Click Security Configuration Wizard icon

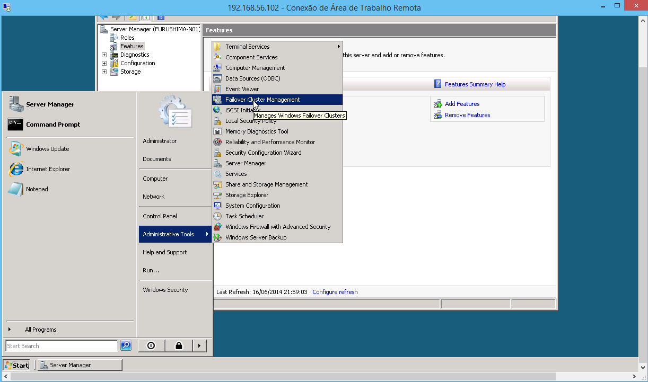(x=217, y=153)
